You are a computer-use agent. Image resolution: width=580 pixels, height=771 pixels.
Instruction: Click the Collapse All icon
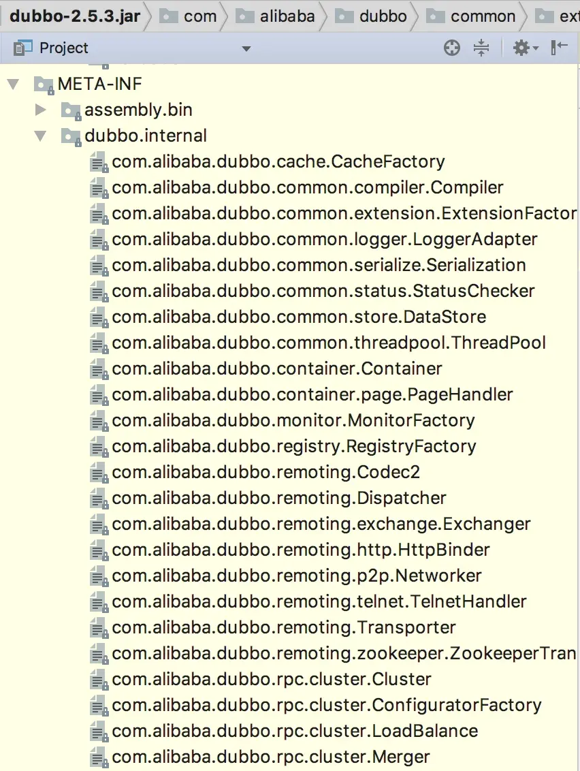click(x=481, y=48)
